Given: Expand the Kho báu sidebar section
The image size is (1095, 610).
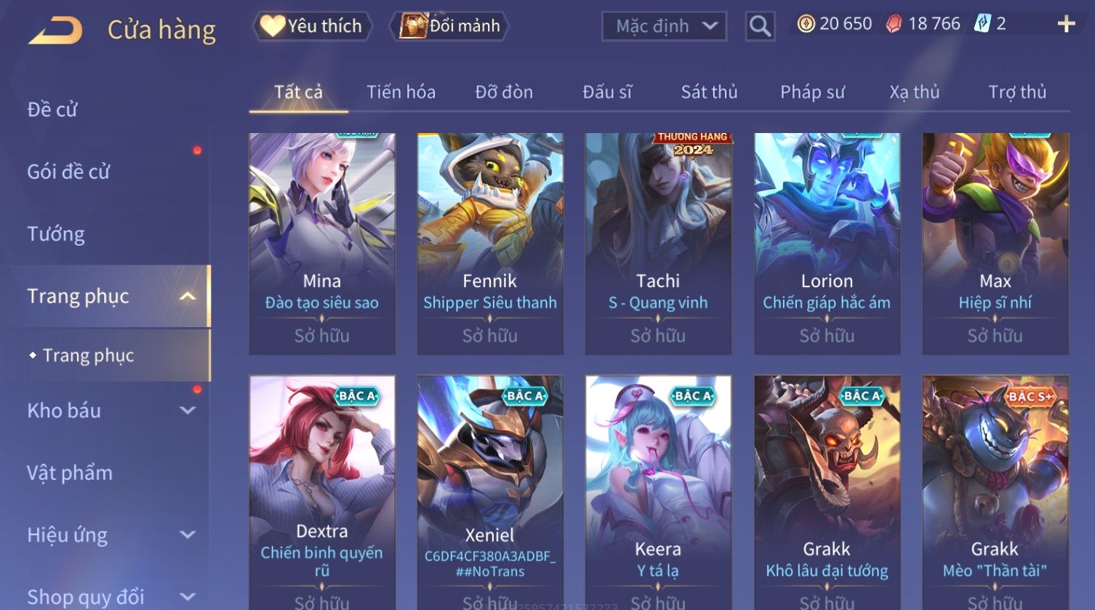Looking at the screenshot, I should (x=188, y=410).
